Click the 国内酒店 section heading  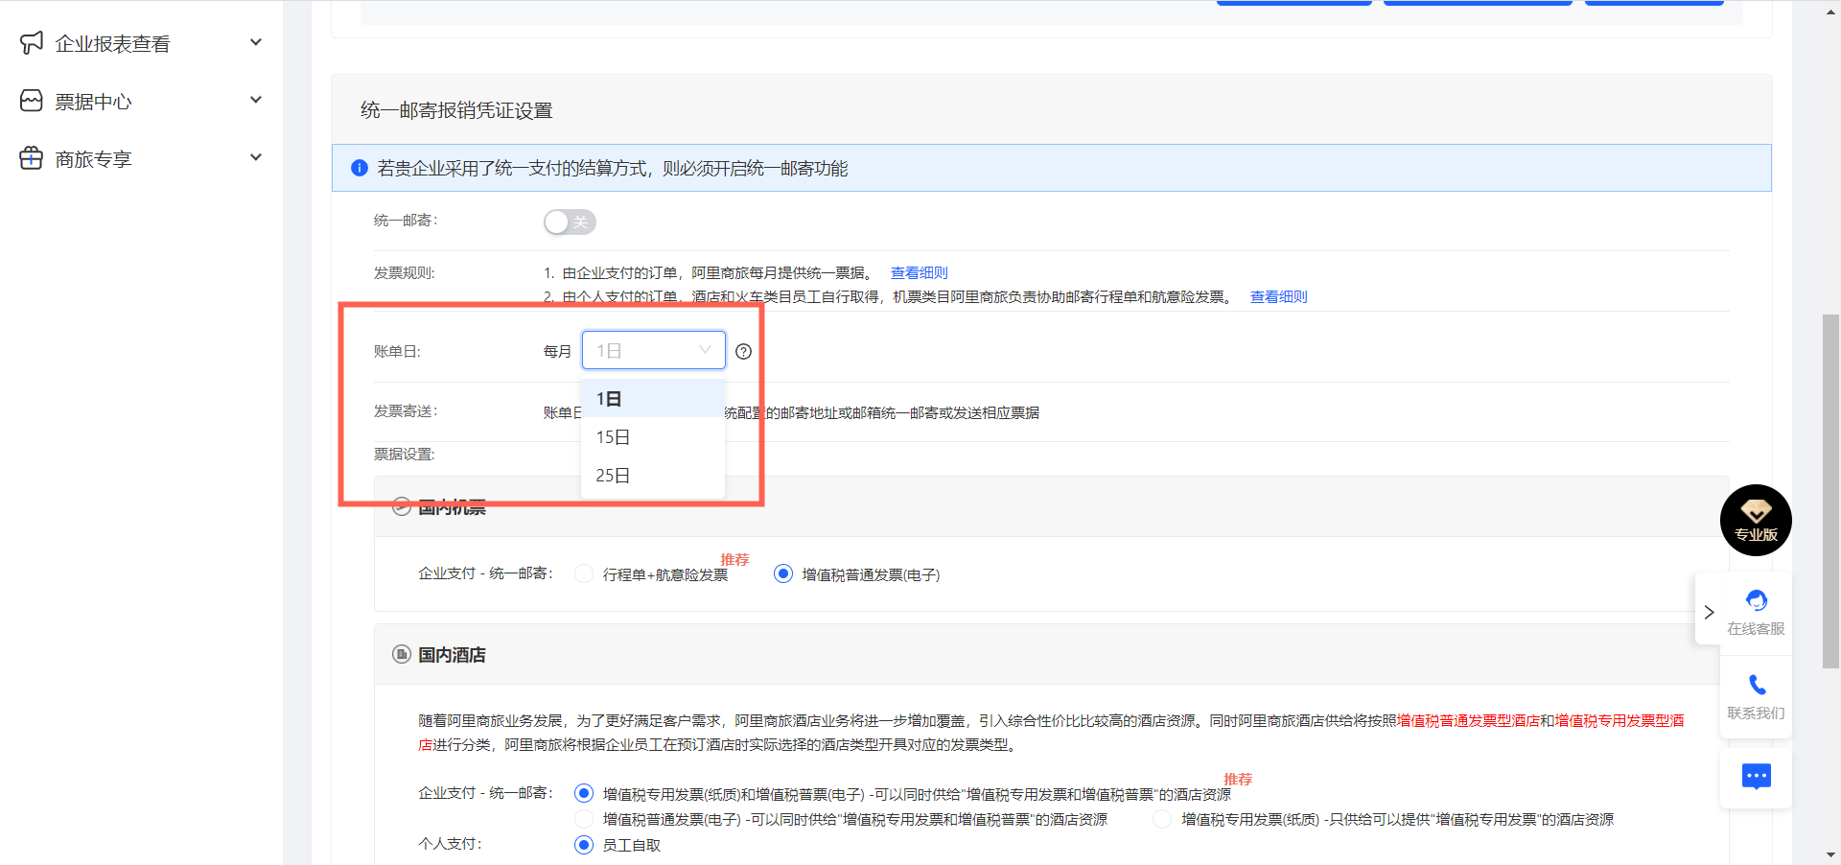(x=452, y=654)
